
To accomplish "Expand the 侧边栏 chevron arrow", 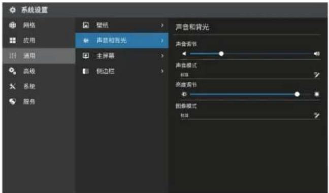I will 162,71.
